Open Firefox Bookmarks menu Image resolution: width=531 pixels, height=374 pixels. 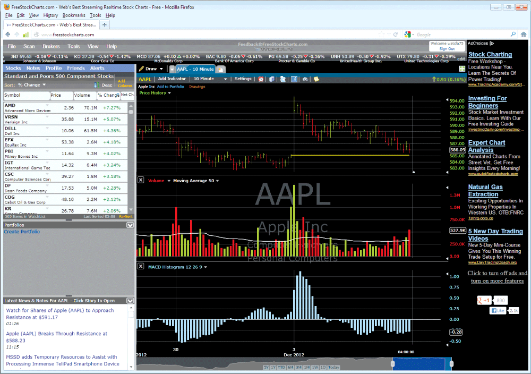[74, 15]
